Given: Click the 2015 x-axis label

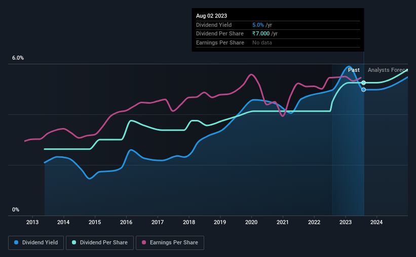Looking at the screenshot, I should [95, 222].
